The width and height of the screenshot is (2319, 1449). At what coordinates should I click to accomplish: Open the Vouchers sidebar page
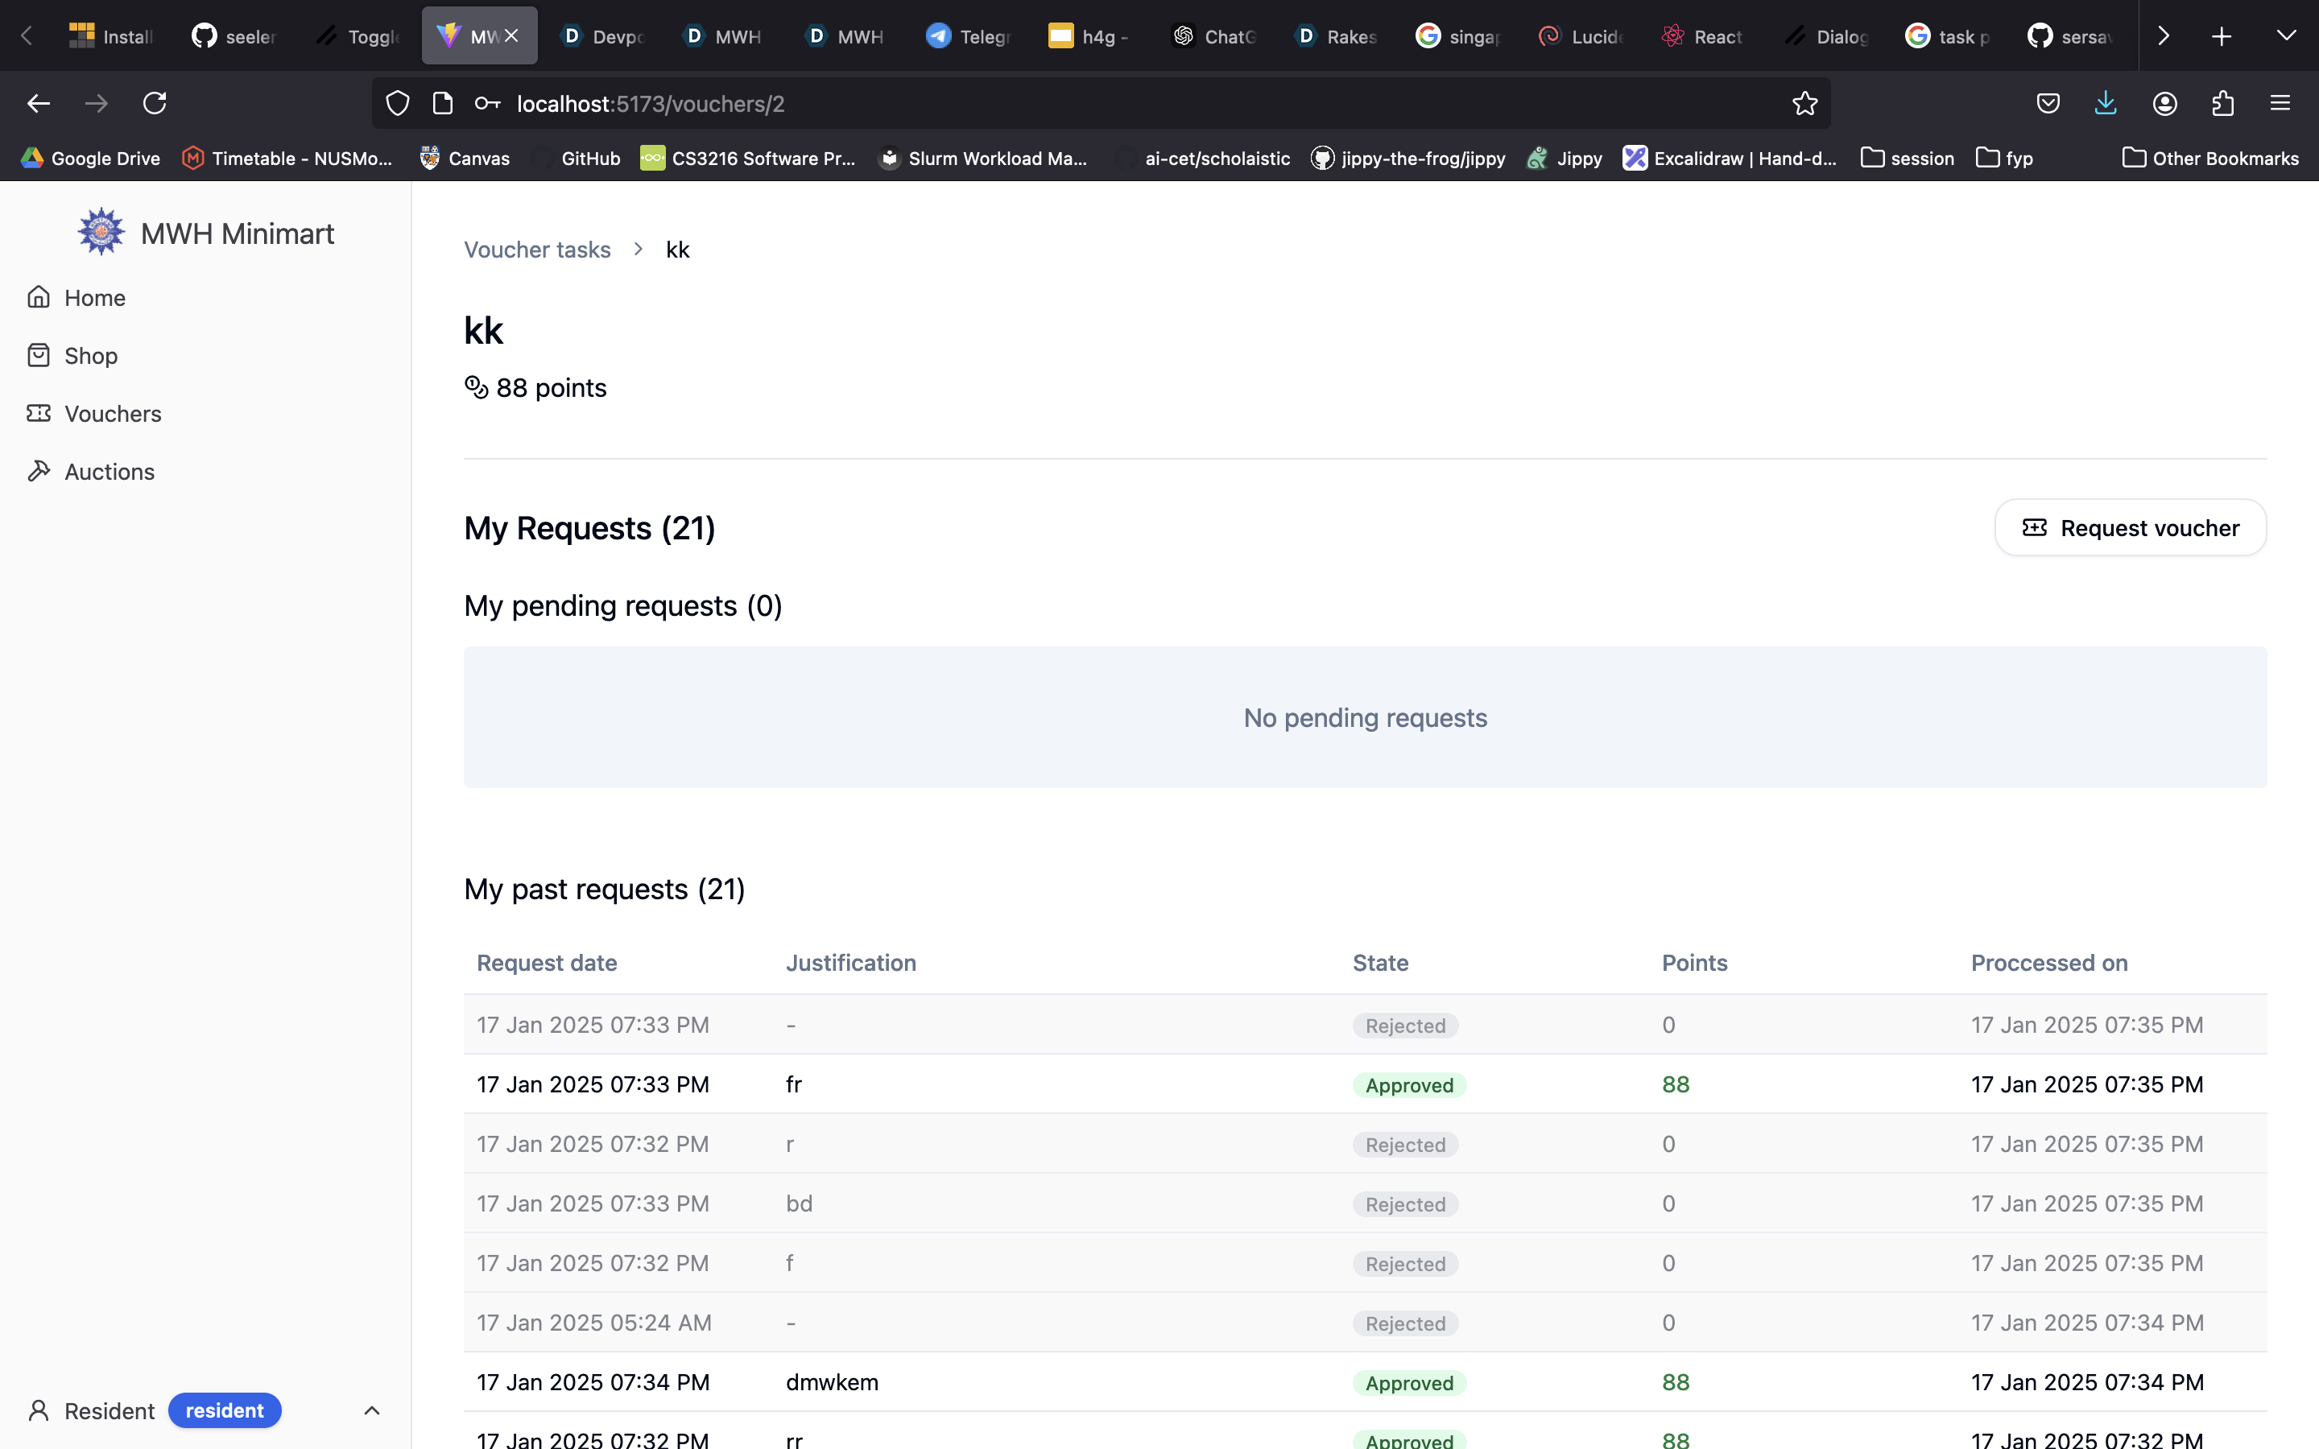(112, 414)
